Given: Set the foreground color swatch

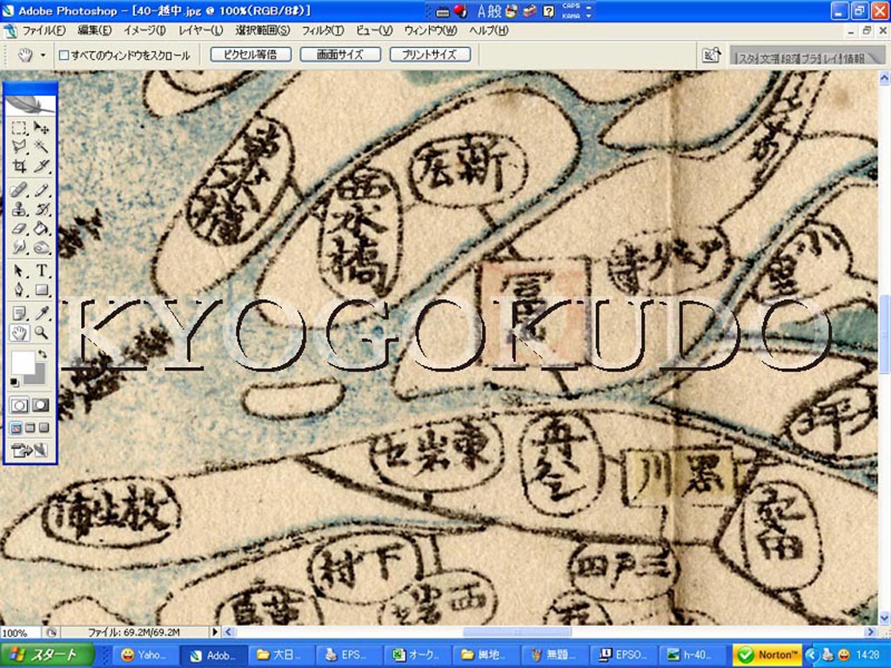Looking at the screenshot, I should (x=23, y=363).
